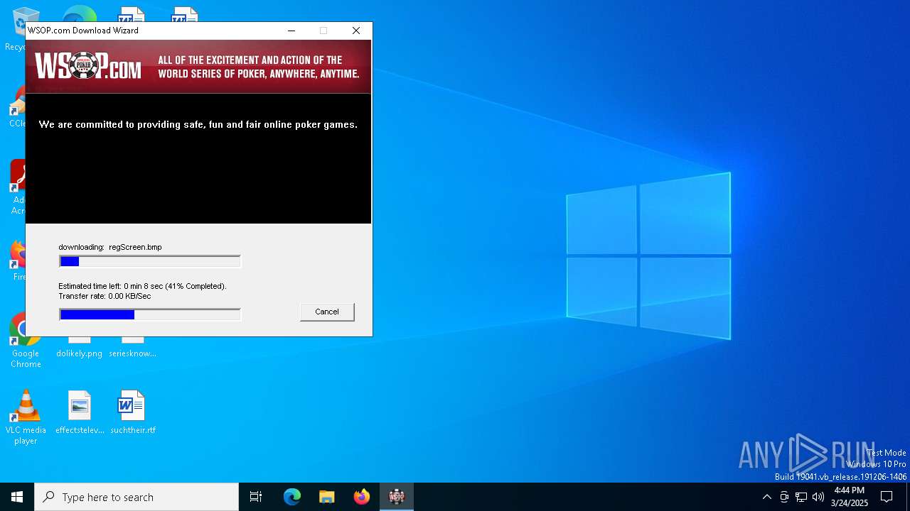910x511 pixels.
Task: Open the volume control tray icon
Action: coord(818,497)
